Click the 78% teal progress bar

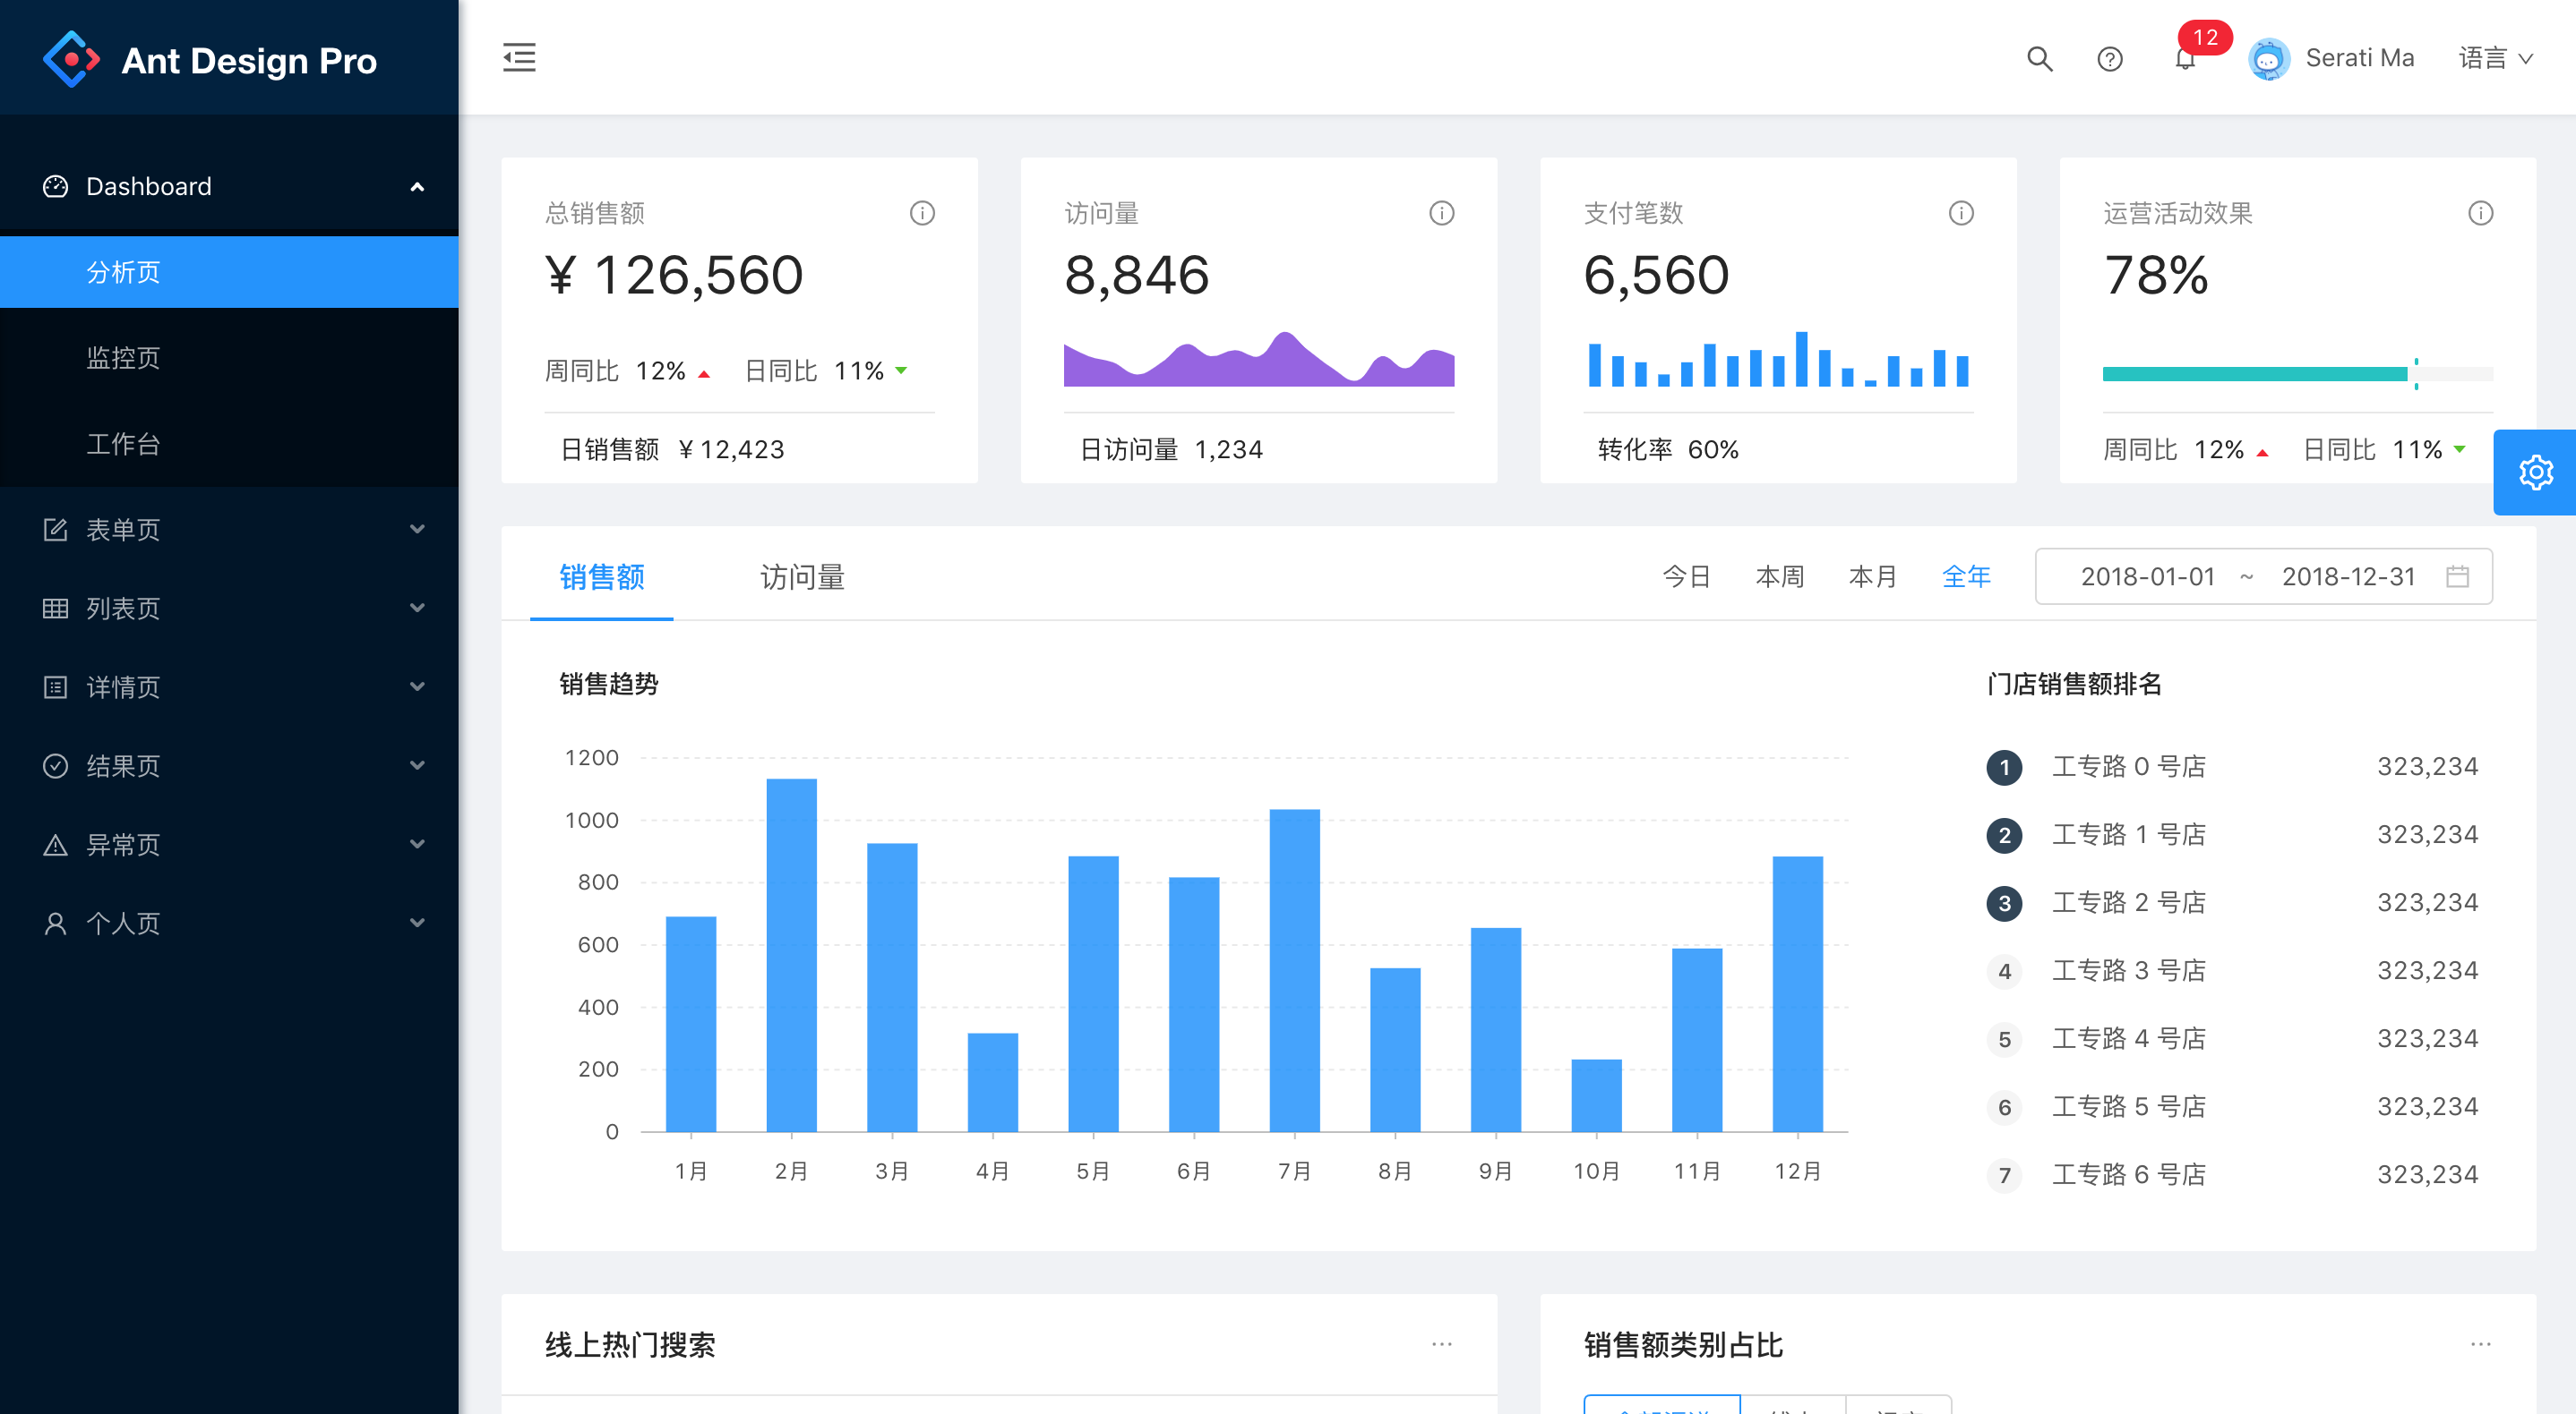pos(2254,374)
